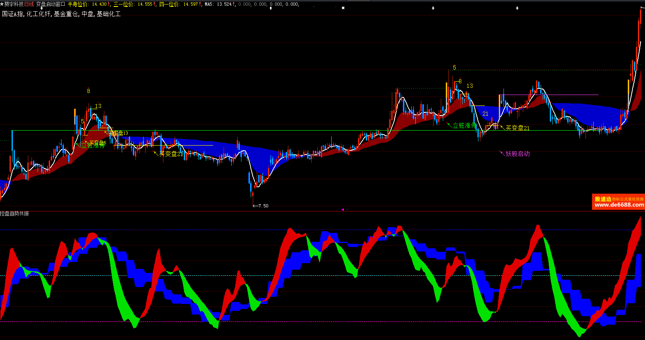The image size is (645, 340).
Task: Click the up-down arrow marker at chart top
Action: (x=271, y=8)
